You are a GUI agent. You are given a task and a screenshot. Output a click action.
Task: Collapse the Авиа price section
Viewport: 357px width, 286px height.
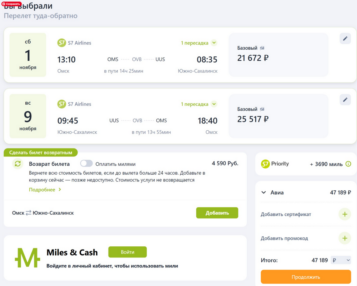click(x=264, y=192)
